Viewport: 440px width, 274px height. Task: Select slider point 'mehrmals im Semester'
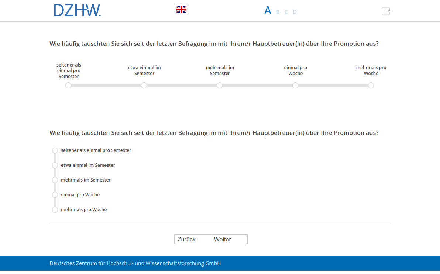220,85
